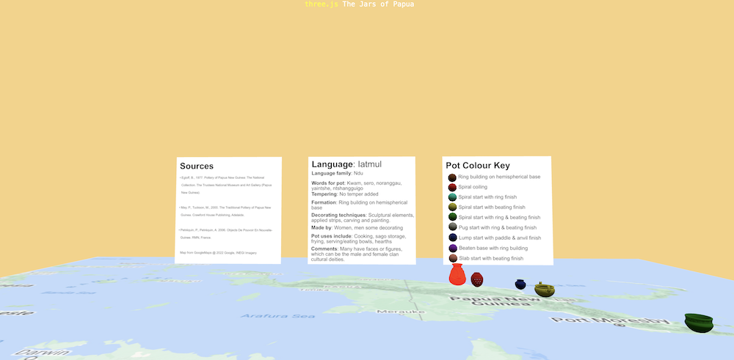Click the Pot Colour Key heading
The height and width of the screenshot is (360, 734).
tap(478, 166)
